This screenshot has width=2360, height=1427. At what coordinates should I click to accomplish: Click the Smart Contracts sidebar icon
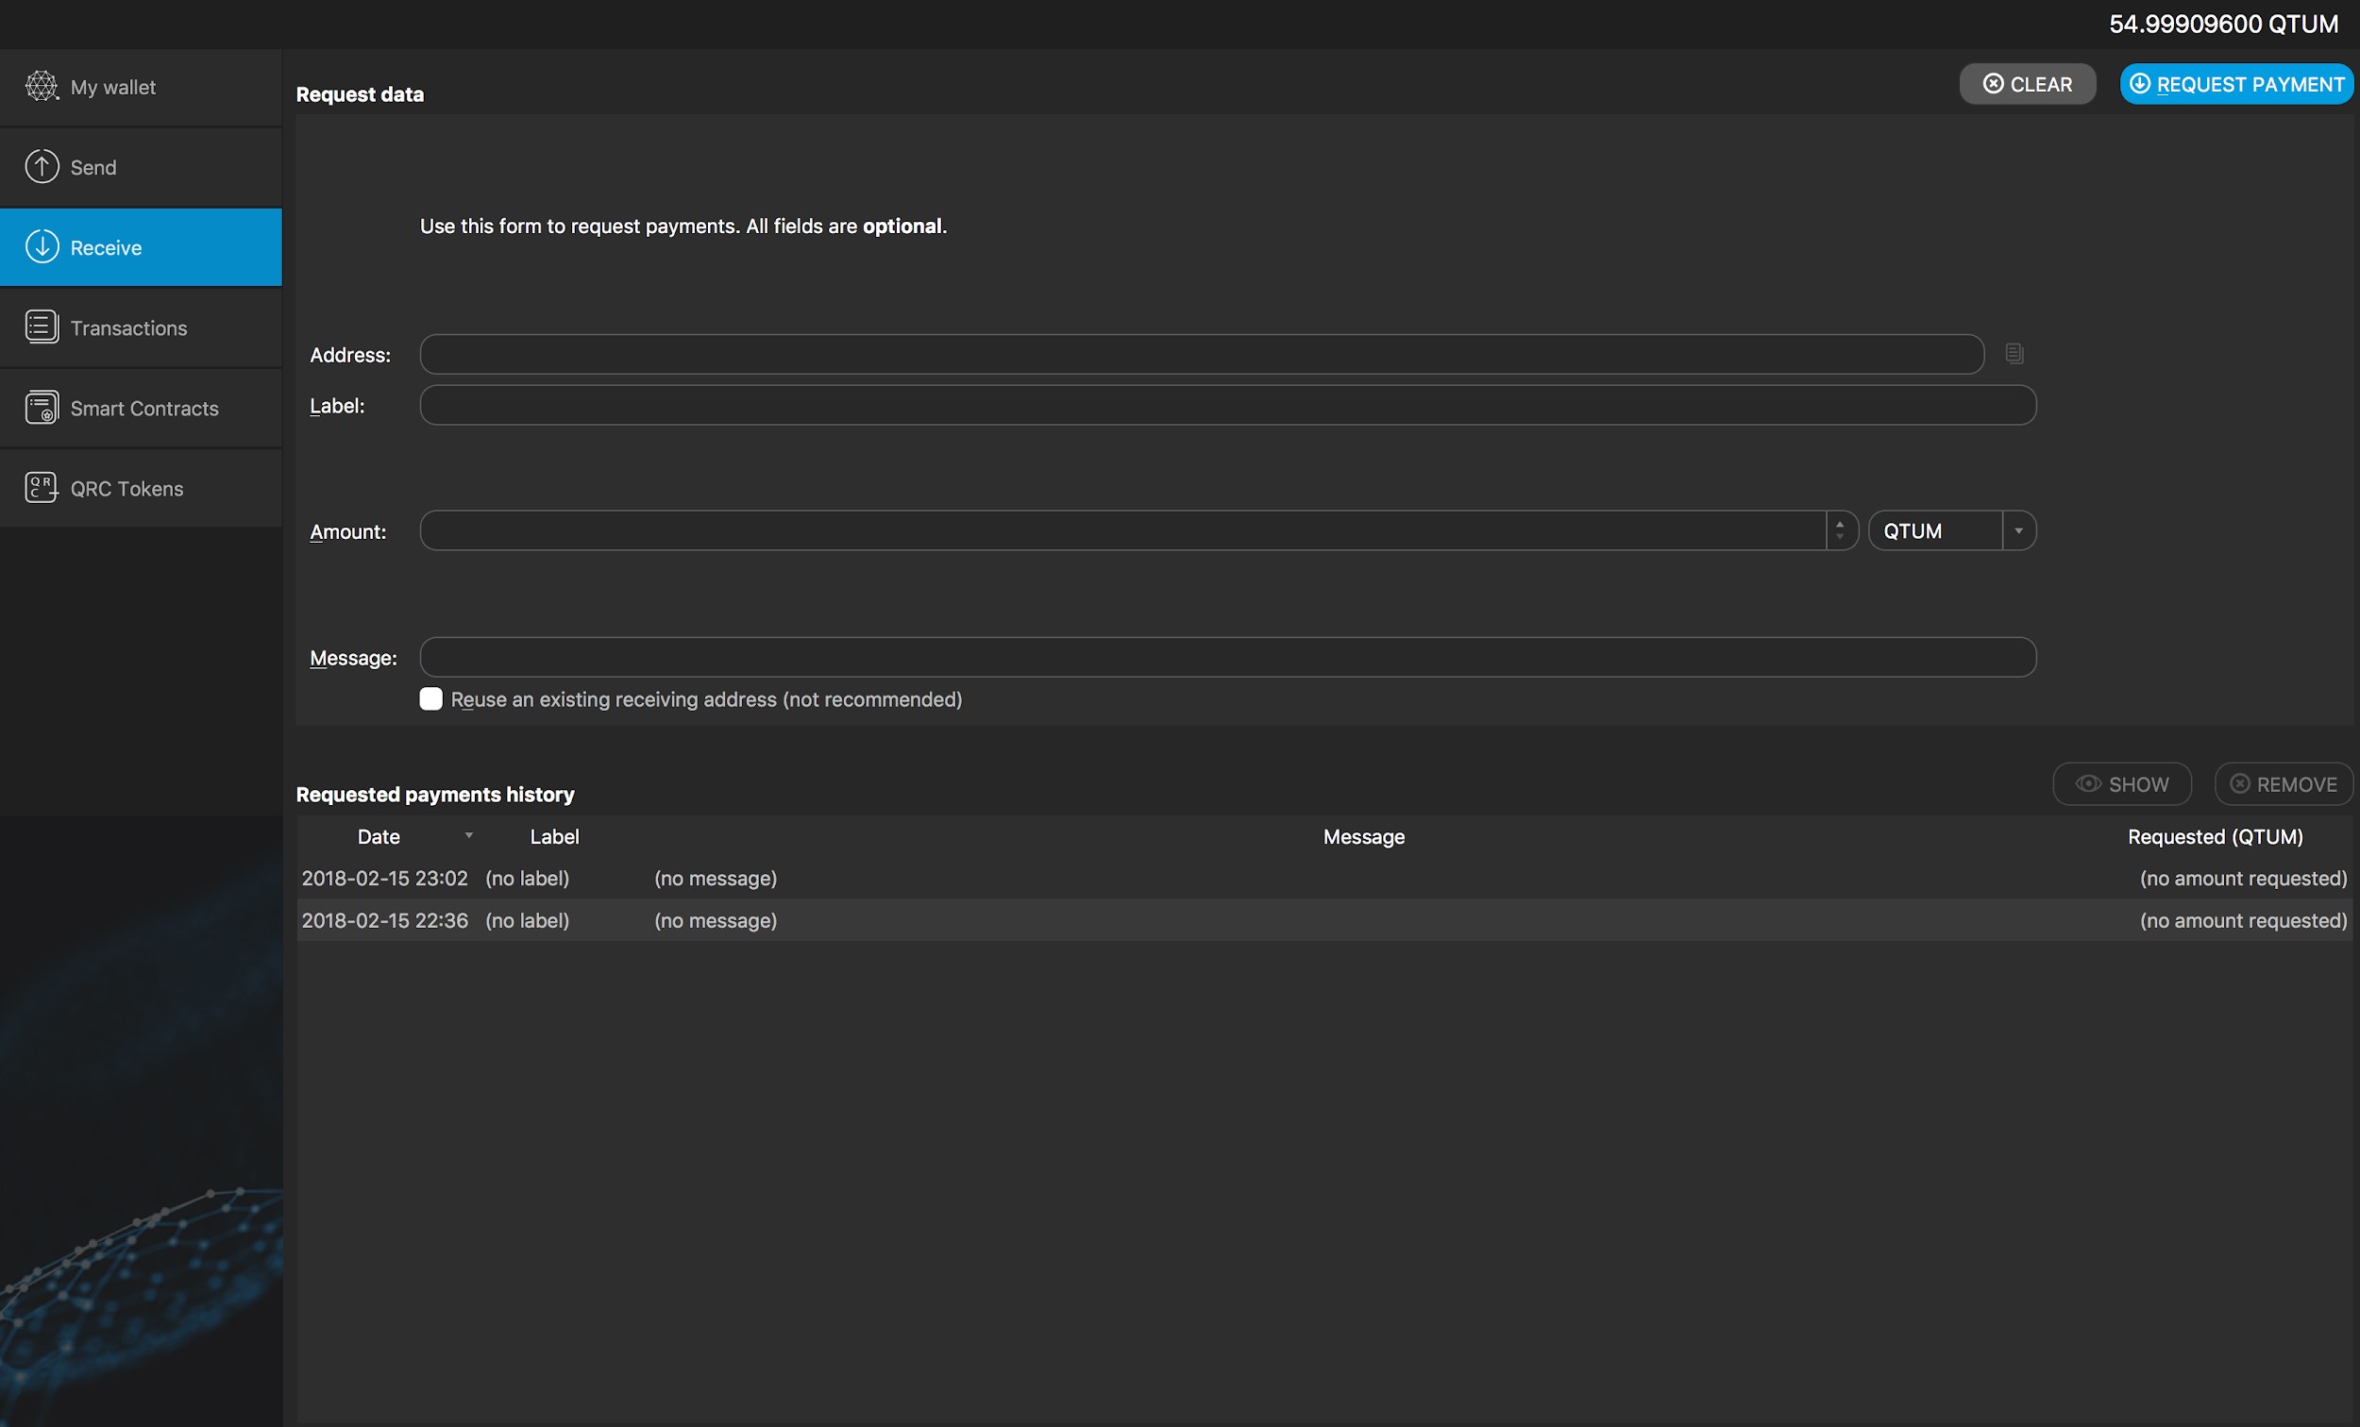[39, 406]
